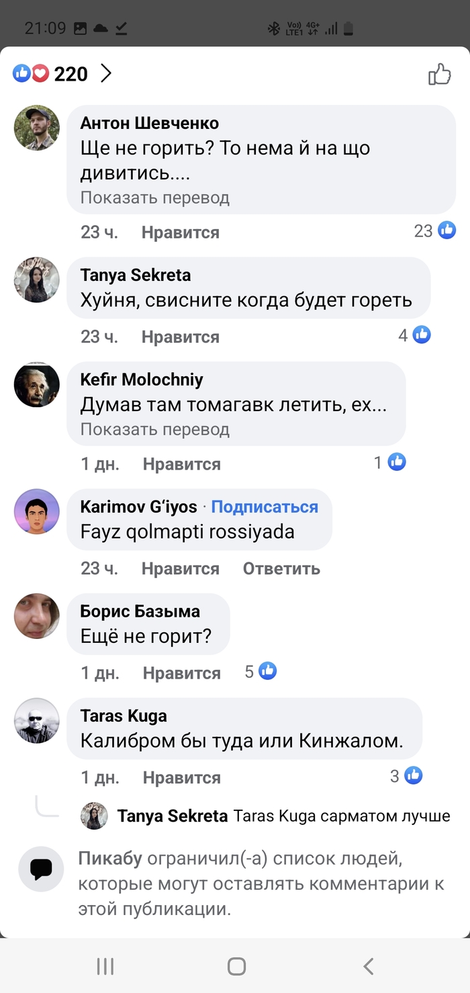Tap like reaction icon on Борис Базыма's comment
This screenshot has height=993, width=470.
[268, 671]
